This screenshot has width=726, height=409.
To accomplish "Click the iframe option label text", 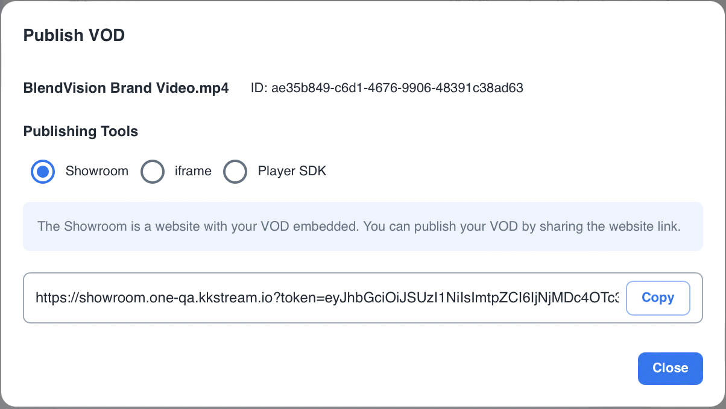I will coord(193,171).
